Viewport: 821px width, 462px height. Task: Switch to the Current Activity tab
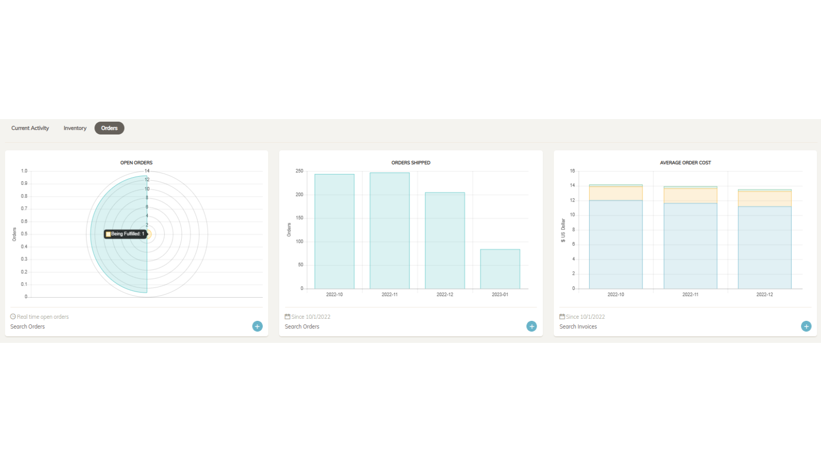(x=29, y=128)
